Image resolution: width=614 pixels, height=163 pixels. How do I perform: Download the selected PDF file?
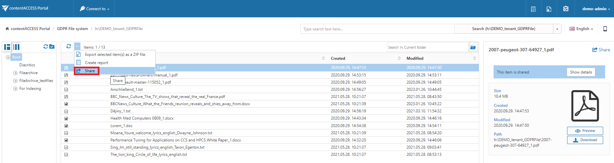coord(585,140)
